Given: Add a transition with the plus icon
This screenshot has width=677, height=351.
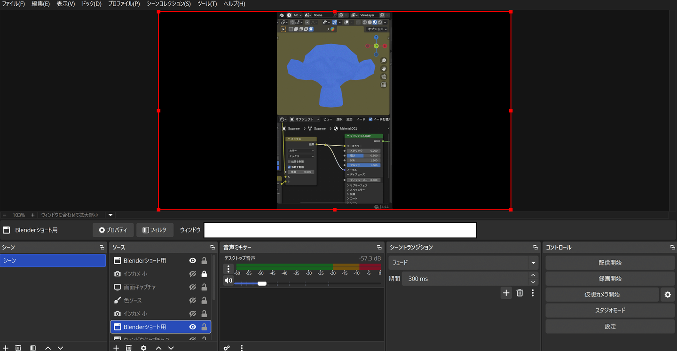Looking at the screenshot, I should coord(506,293).
